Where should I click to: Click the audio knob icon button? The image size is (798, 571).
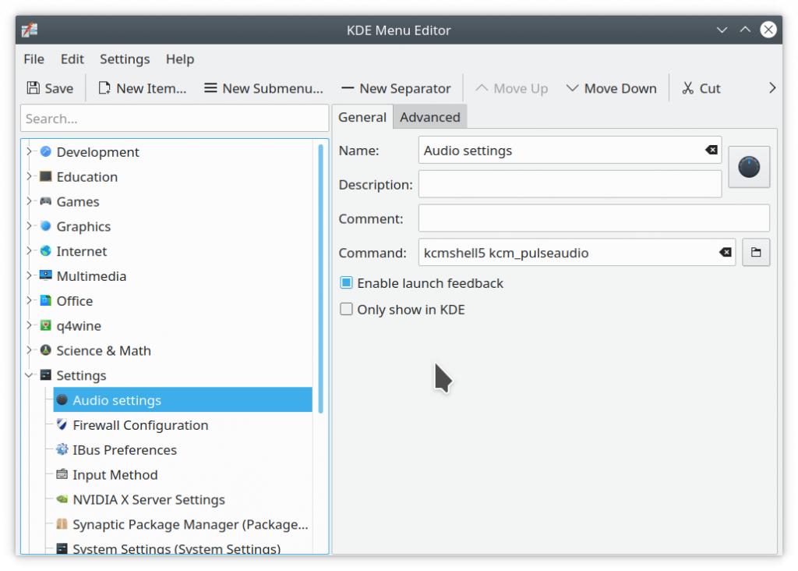tap(749, 167)
